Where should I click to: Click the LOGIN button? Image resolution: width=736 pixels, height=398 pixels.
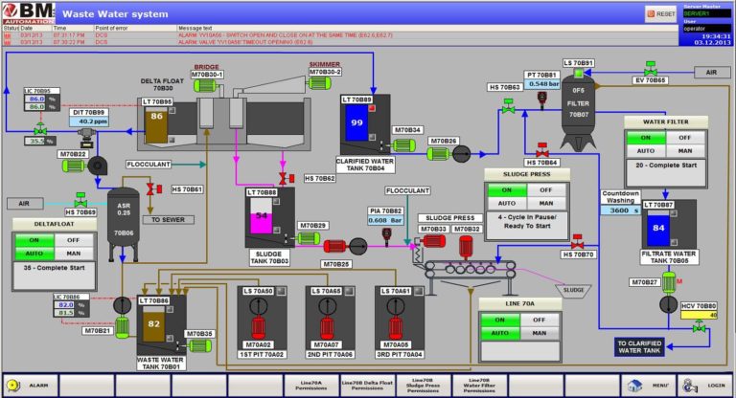click(704, 385)
